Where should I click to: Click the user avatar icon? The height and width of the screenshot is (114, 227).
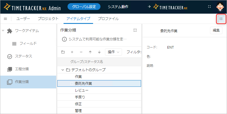click(220, 6)
